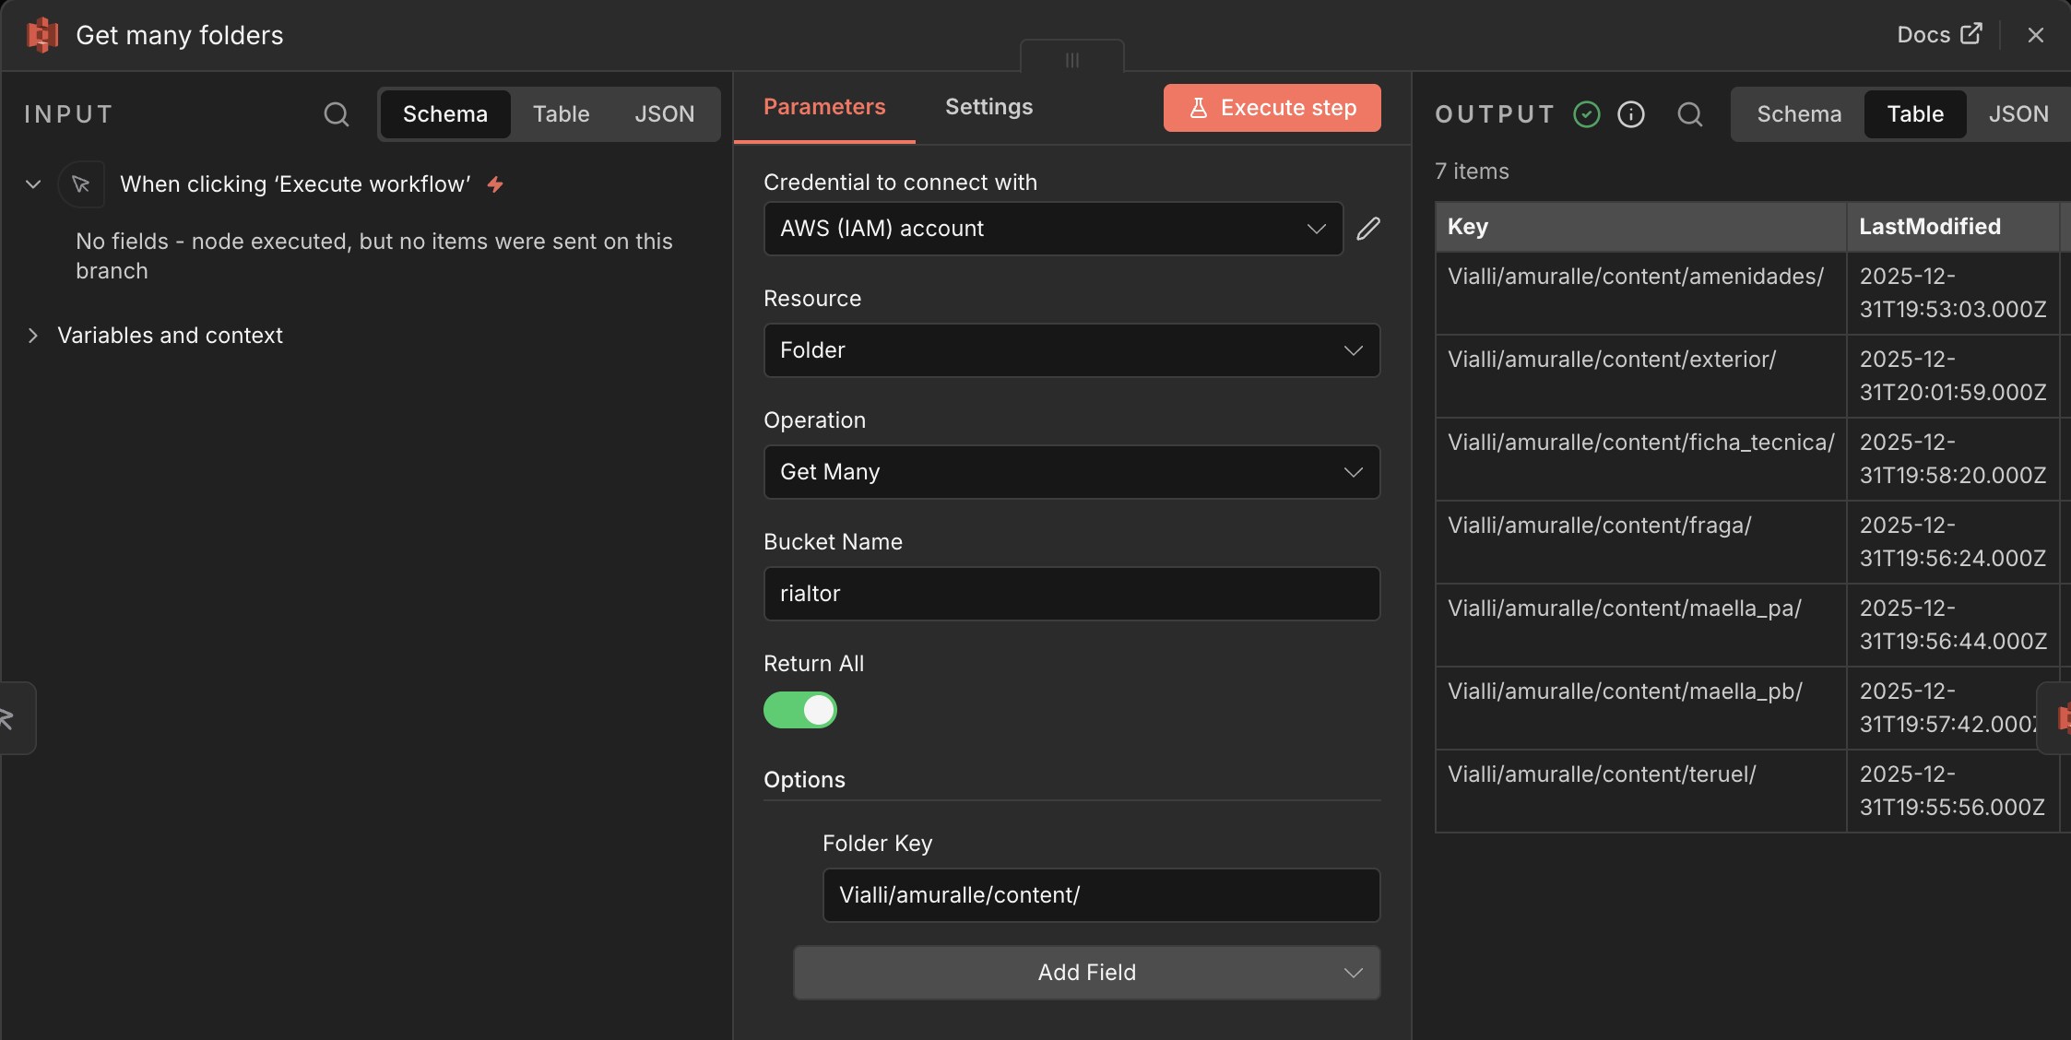Collapse the 'When clicking Execute workflow' node
This screenshot has width=2071, height=1040.
pyautogui.click(x=33, y=184)
